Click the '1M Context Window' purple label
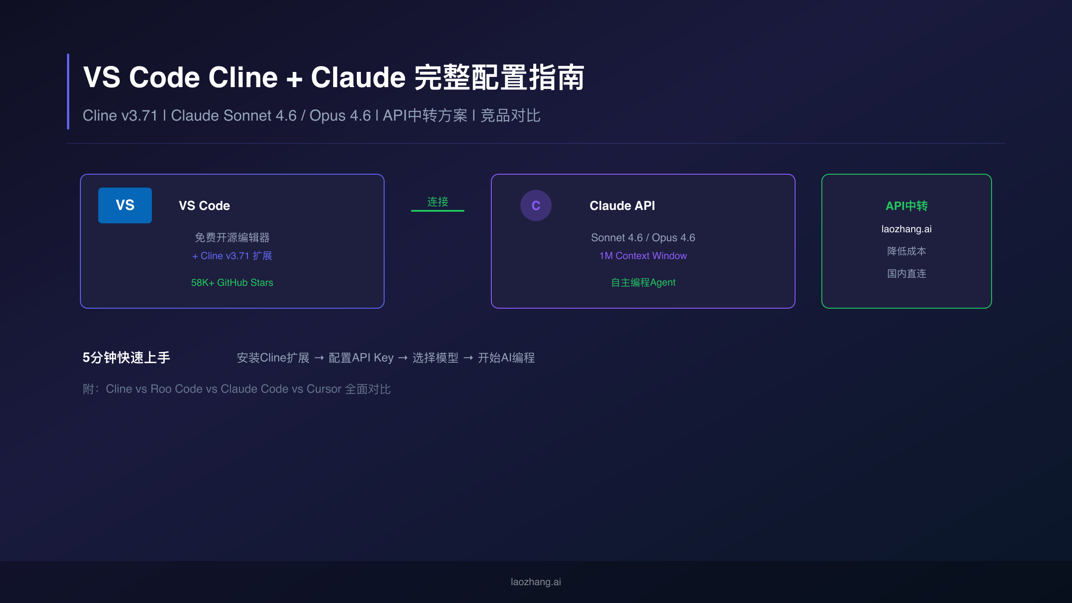The height and width of the screenshot is (603, 1072). click(x=643, y=255)
